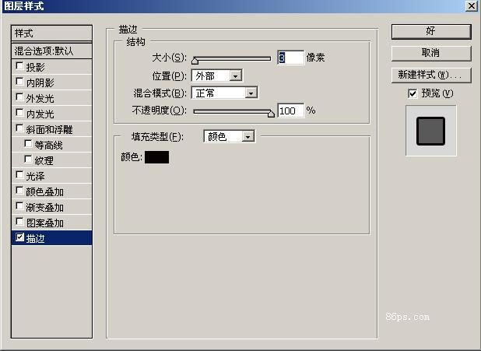Select 混合选项:默认 blending options entry
Viewport: 481px width, 351px height.
(51, 51)
